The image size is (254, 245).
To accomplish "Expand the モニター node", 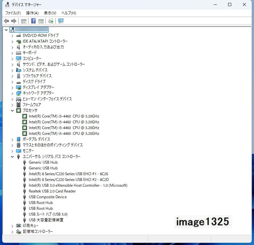I will [12, 151].
